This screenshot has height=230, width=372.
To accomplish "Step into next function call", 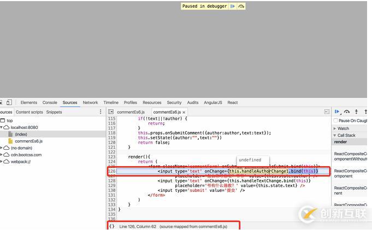I will click(x=356, y=111).
